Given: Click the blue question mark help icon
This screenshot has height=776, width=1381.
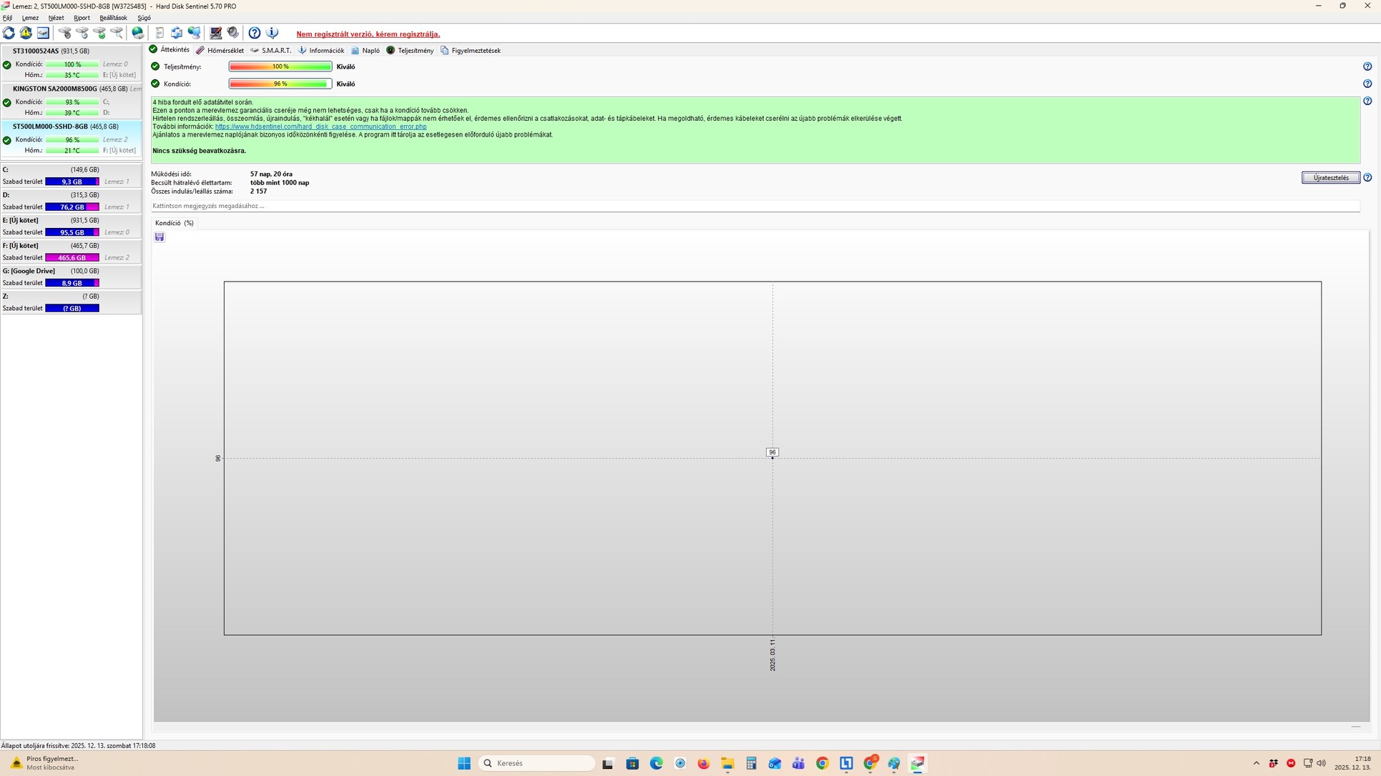Looking at the screenshot, I should pos(255,33).
